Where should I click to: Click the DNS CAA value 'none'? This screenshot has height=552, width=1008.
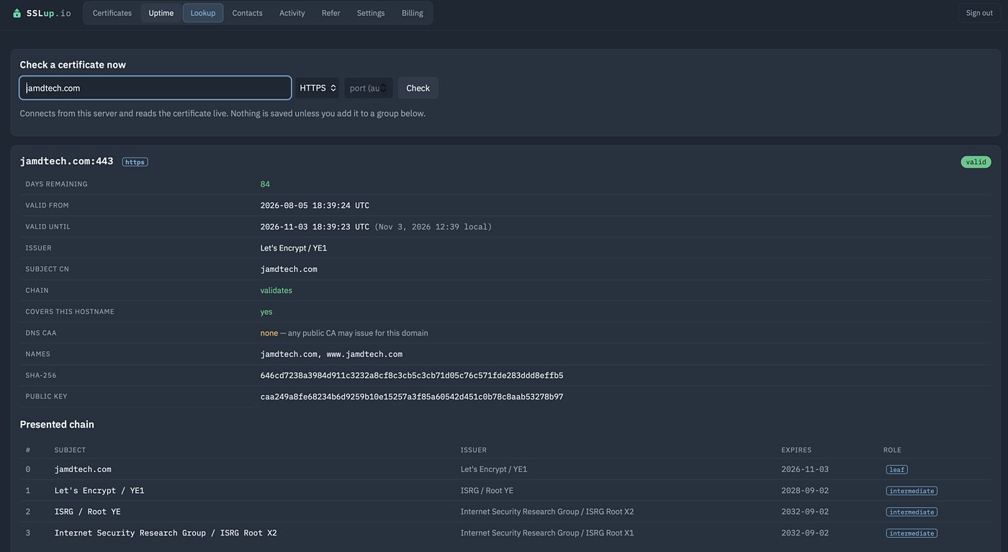[x=269, y=333]
